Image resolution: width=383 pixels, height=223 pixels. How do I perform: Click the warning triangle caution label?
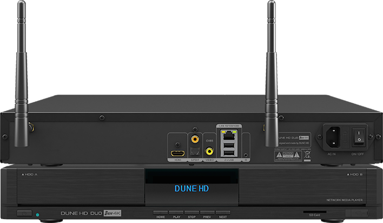[288, 156]
